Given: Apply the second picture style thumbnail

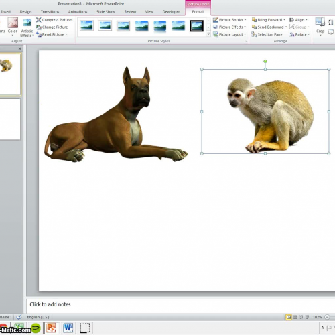Looking at the screenshot, I should click(x=105, y=26).
